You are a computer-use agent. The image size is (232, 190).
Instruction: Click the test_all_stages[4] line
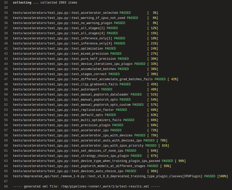tap(85, 33)
